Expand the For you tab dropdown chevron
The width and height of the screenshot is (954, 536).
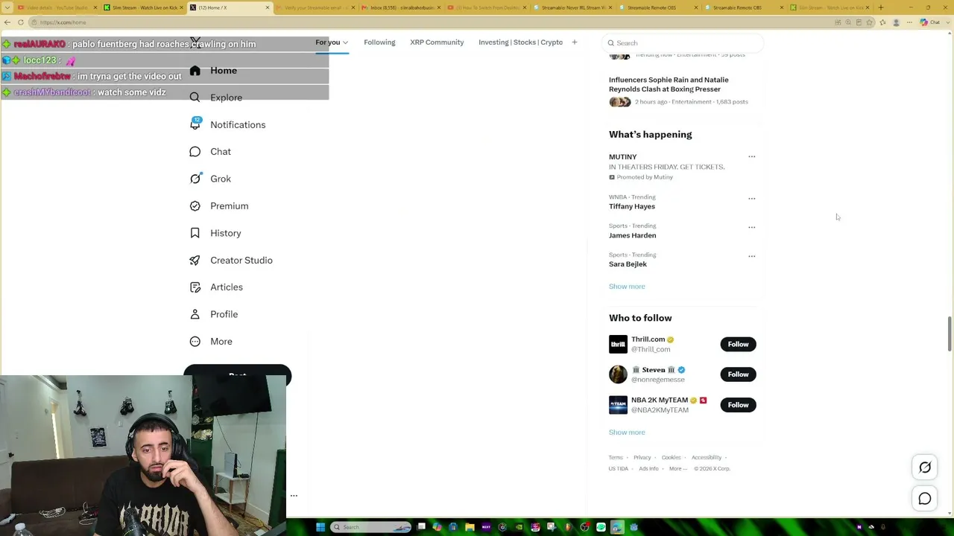345,42
